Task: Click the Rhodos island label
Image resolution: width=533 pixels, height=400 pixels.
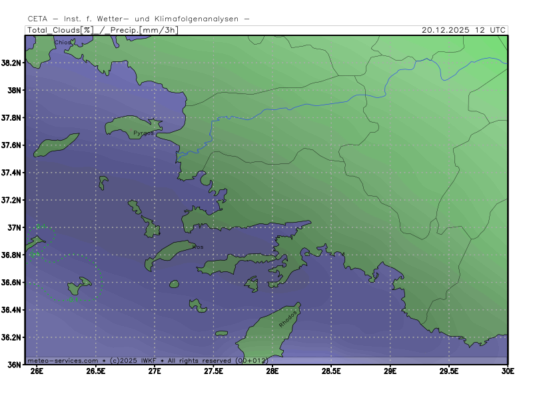Action: (x=288, y=317)
